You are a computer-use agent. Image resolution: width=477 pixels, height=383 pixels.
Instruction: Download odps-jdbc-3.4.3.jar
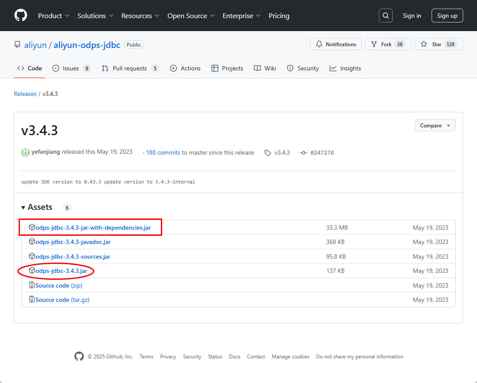coord(61,271)
